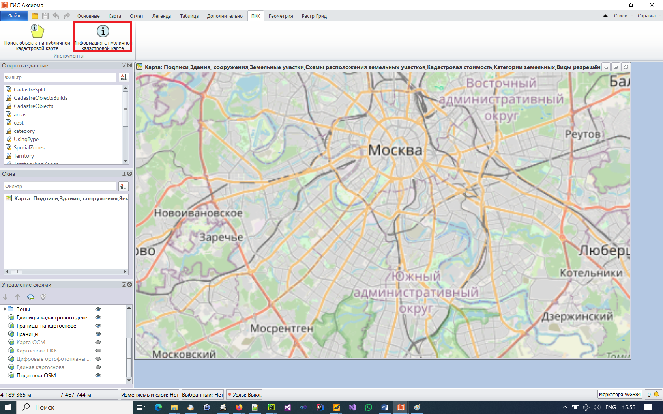This screenshot has width=663, height=414.
Task: Click the Меркатора WGS84 projection button
Action: click(x=620, y=394)
